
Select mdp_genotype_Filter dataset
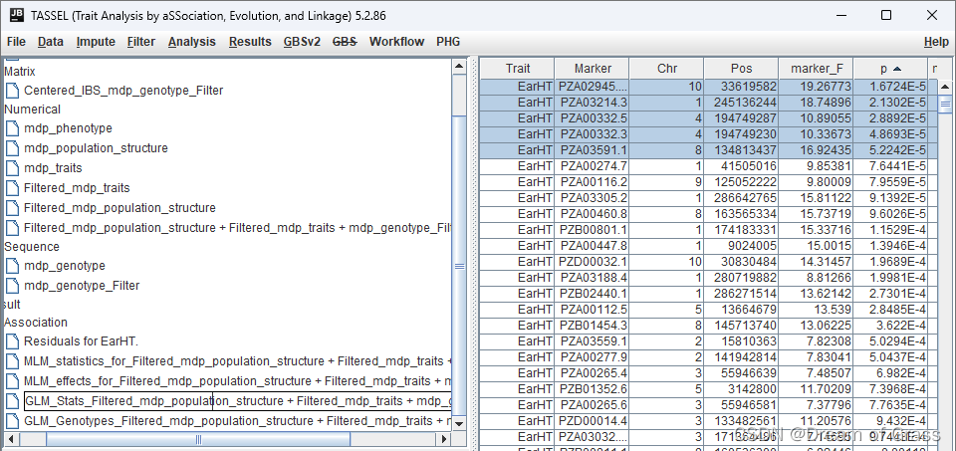pyautogui.click(x=82, y=285)
